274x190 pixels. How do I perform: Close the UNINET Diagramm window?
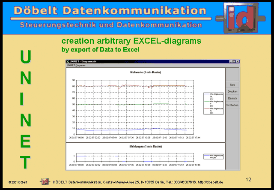[x=238, y=61]
